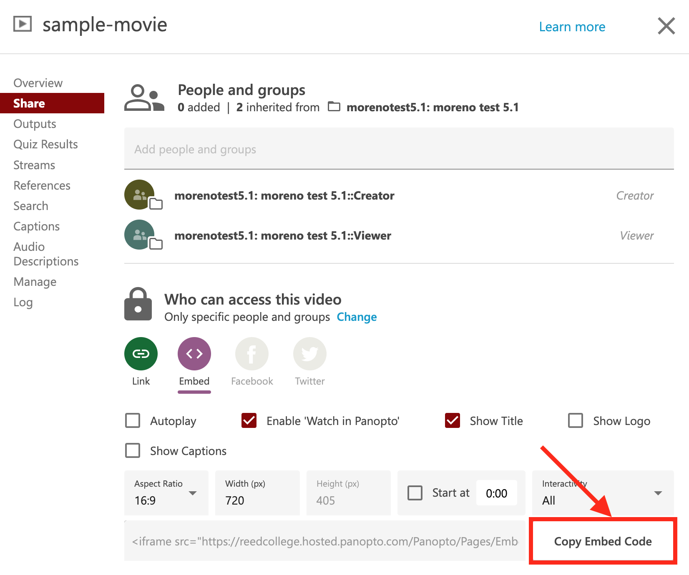Click the folder icon beside morenotest5.1

point(334,107)
